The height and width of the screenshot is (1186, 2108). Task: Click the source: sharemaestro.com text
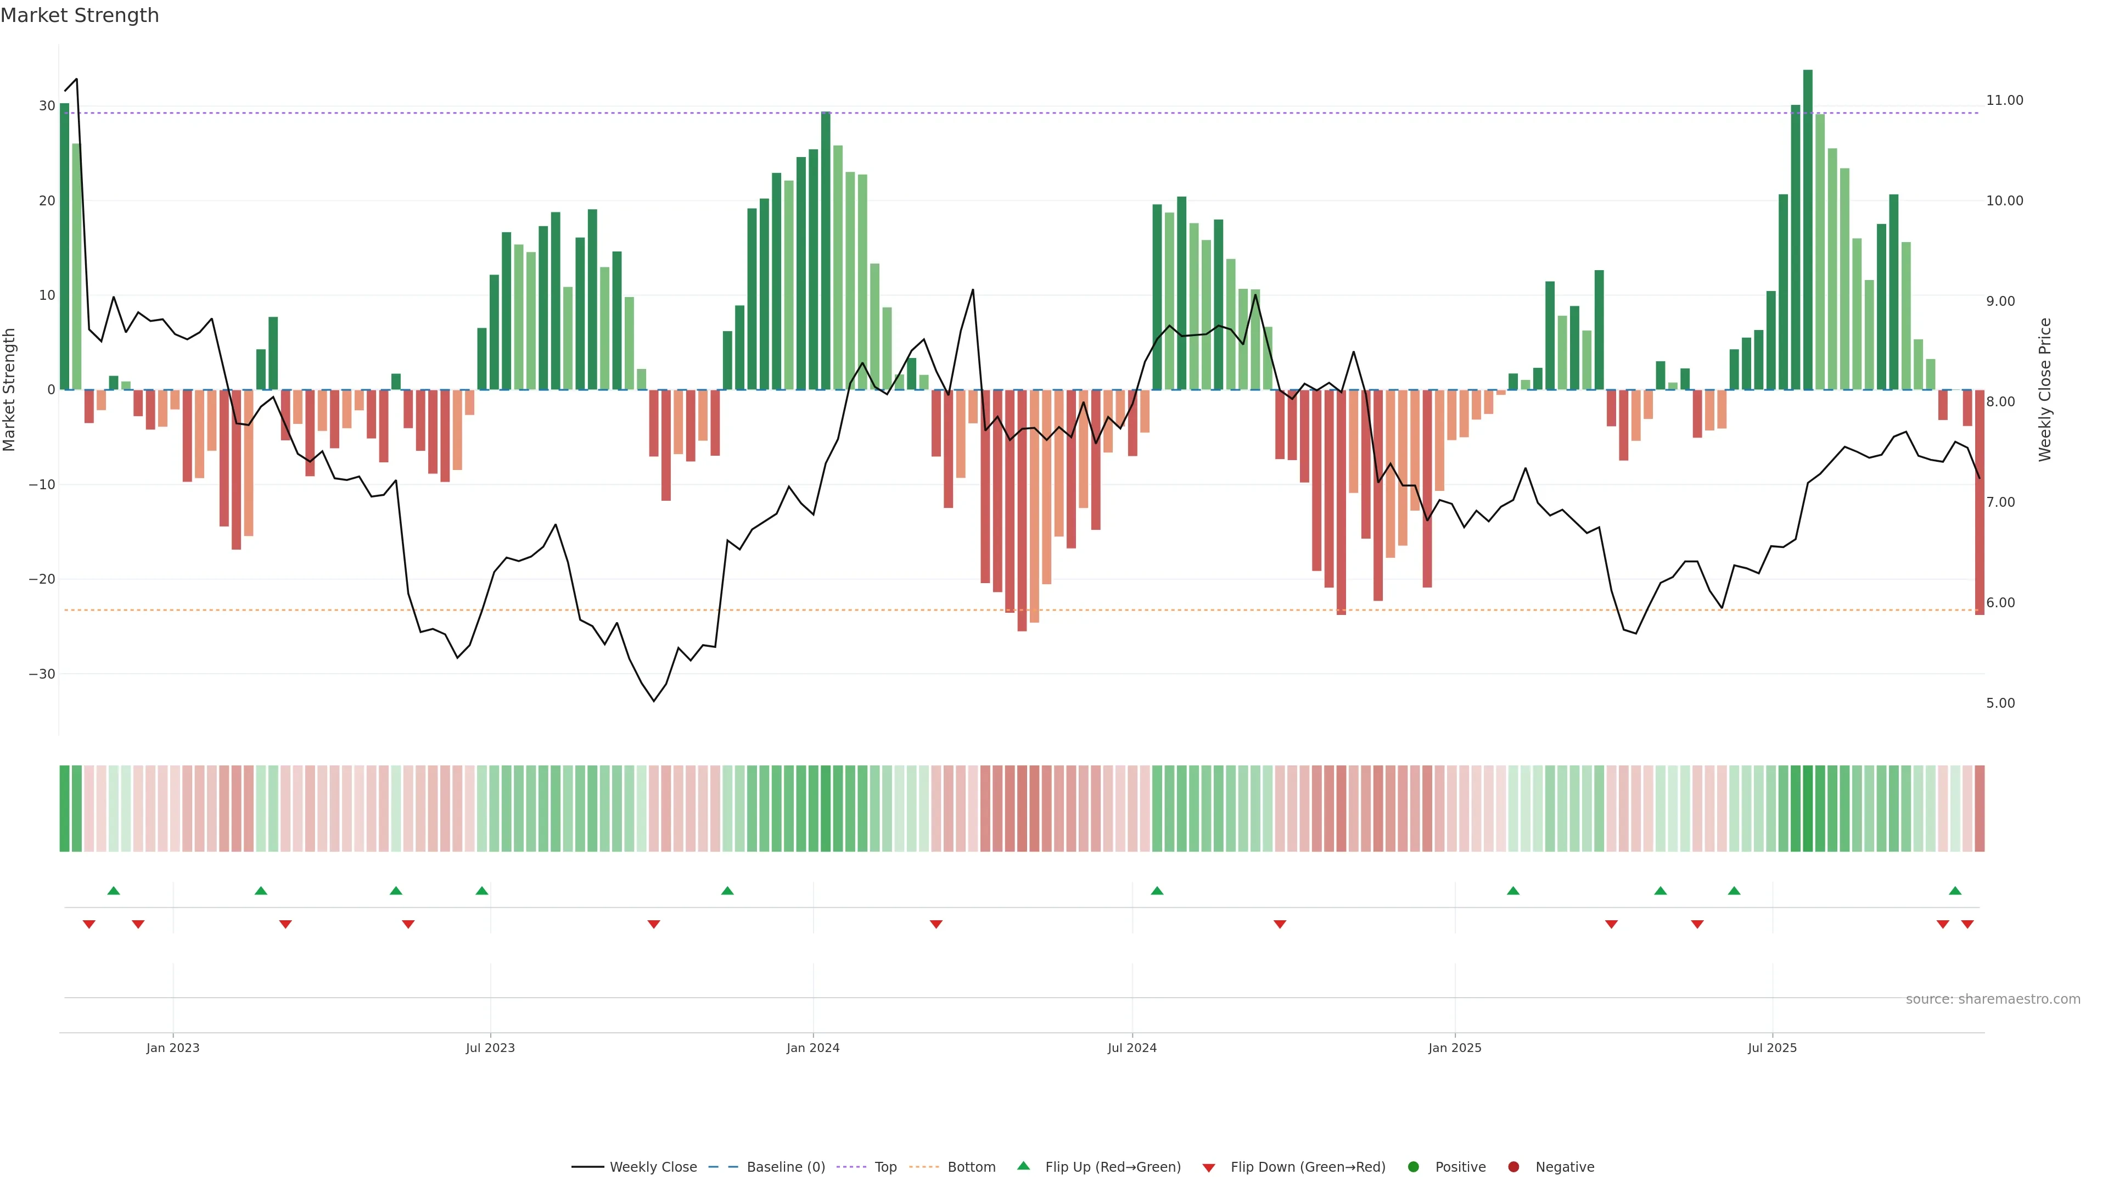(x=1993, y=999)
